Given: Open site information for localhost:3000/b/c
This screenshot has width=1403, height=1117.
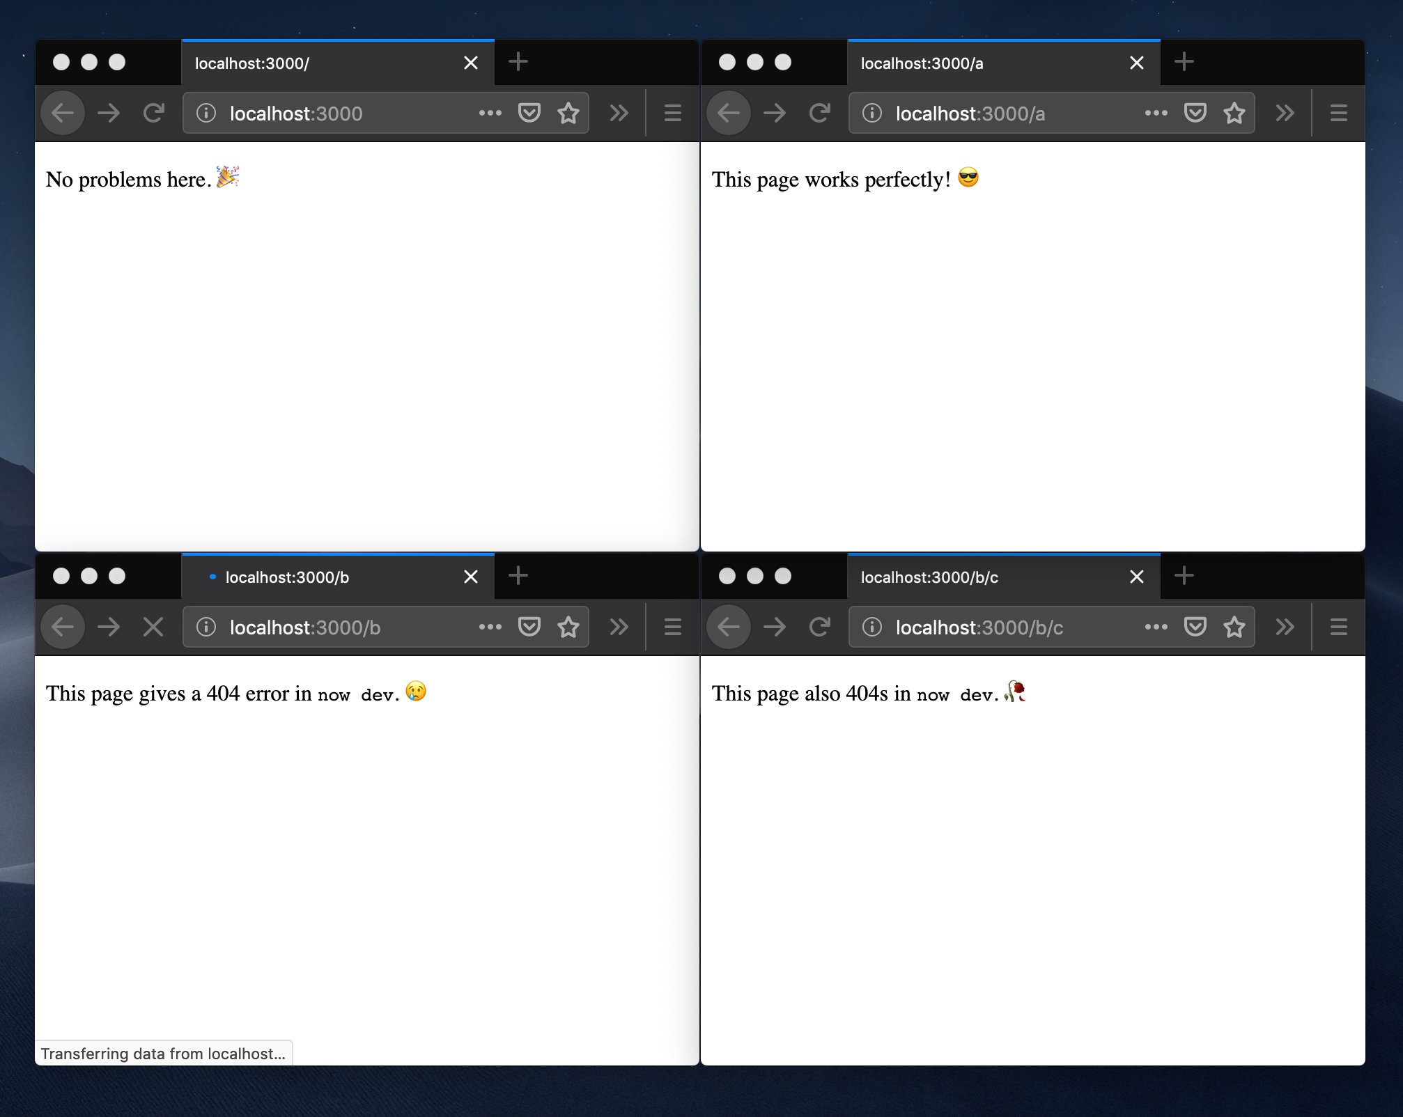Looking at the screenshot, I should click(x=871, y=627).
